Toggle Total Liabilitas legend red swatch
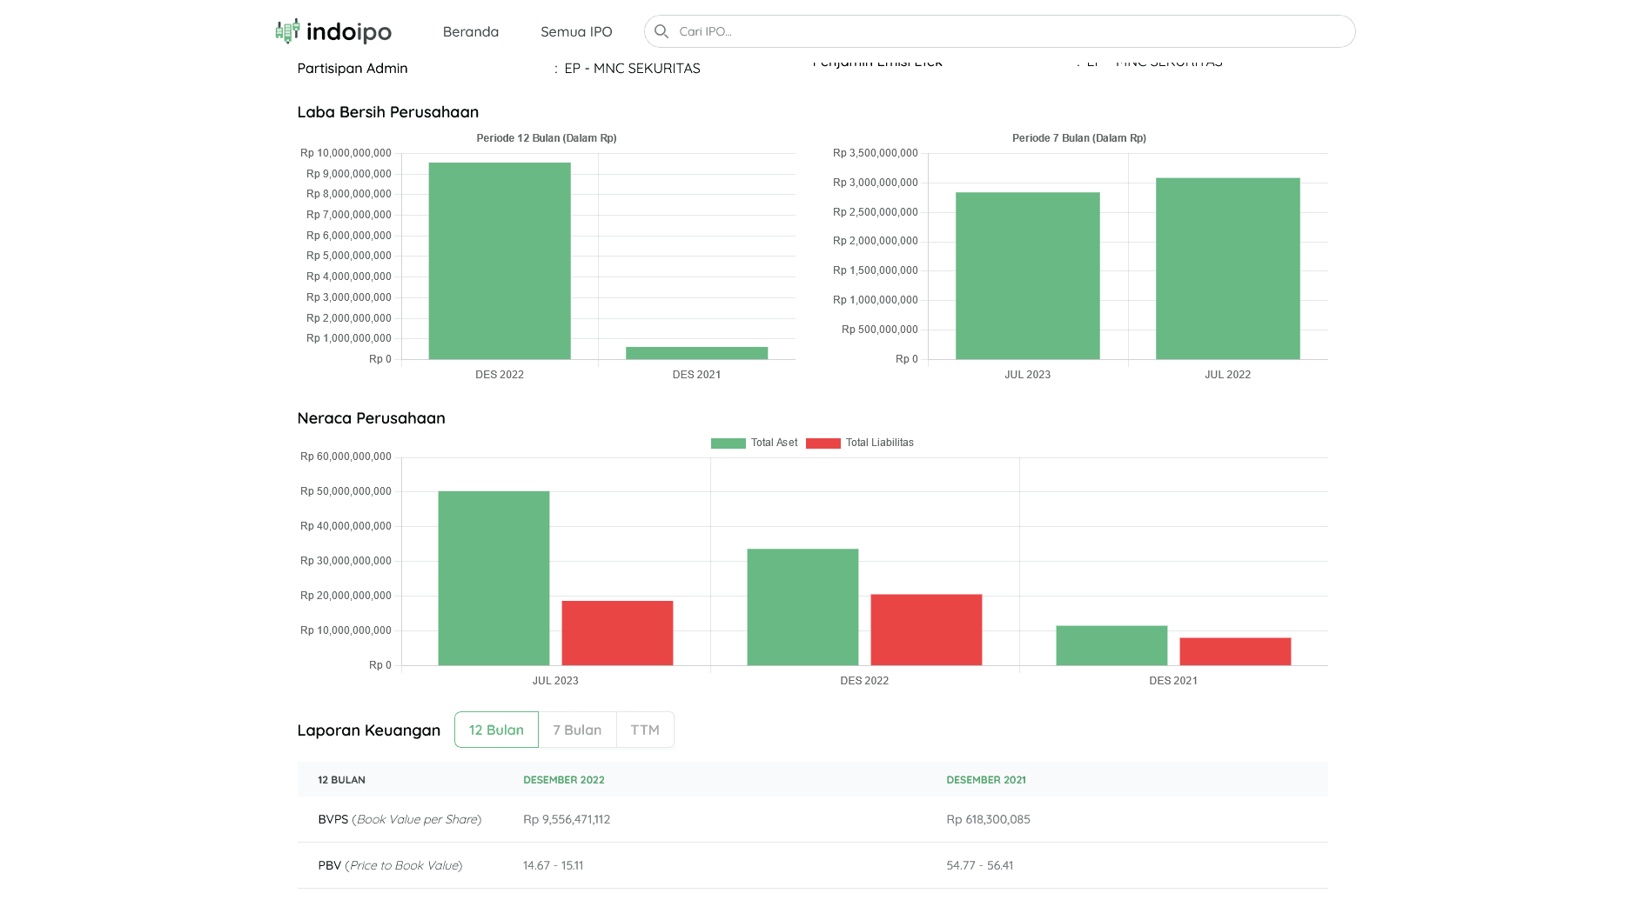The width and height of the screenshot is (1625, 900). (823, 443)
